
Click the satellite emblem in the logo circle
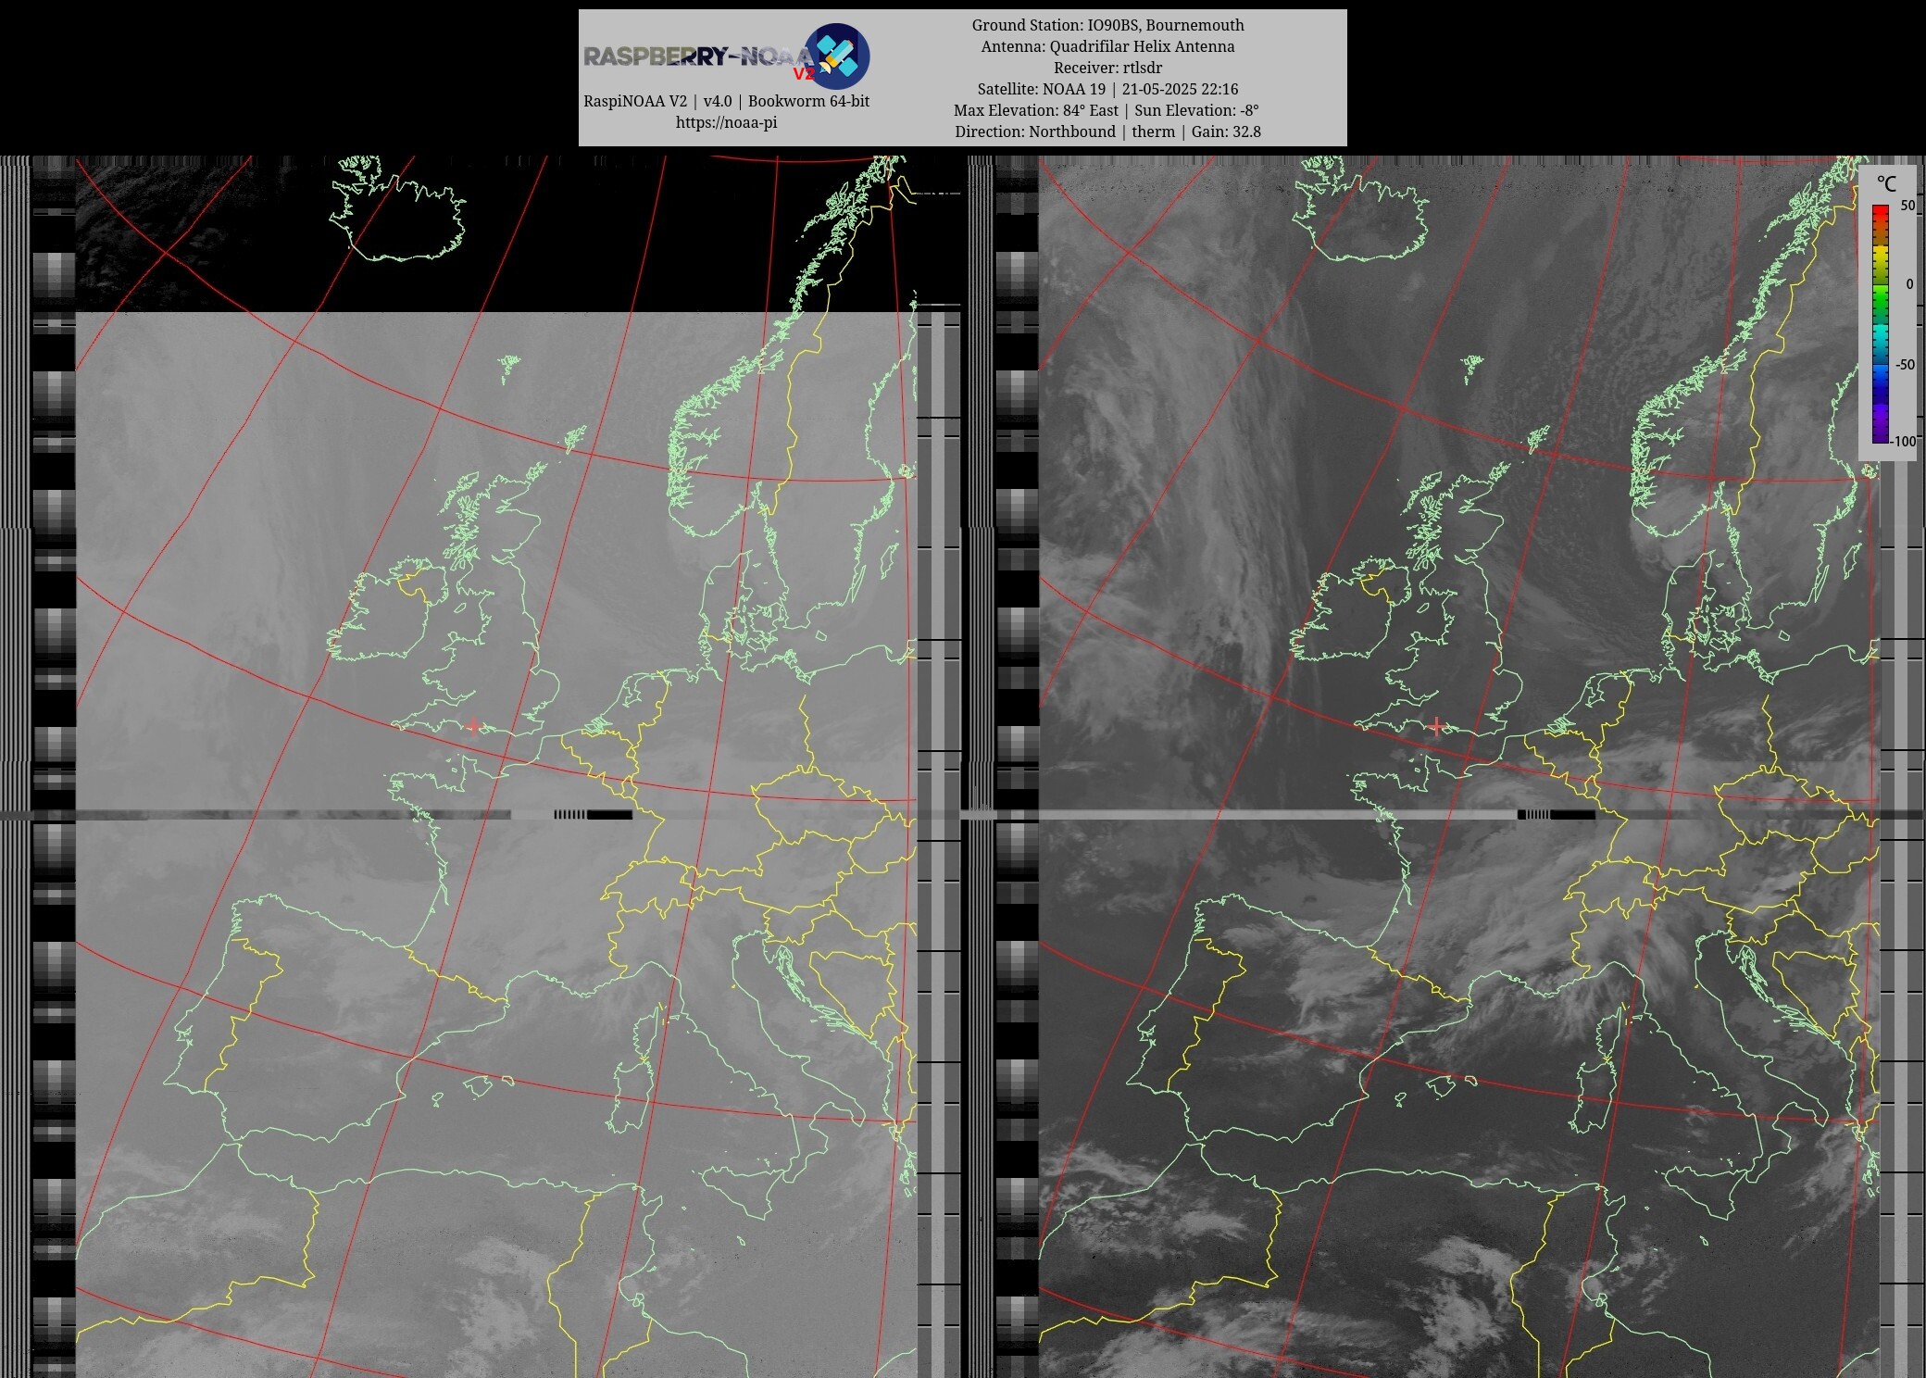click(836, 56)
